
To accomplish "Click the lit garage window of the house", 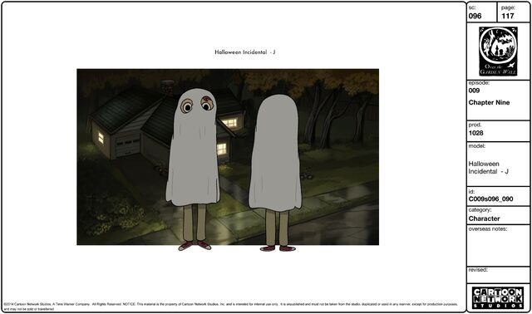I will pyautogui.click(x=101, y=138).
